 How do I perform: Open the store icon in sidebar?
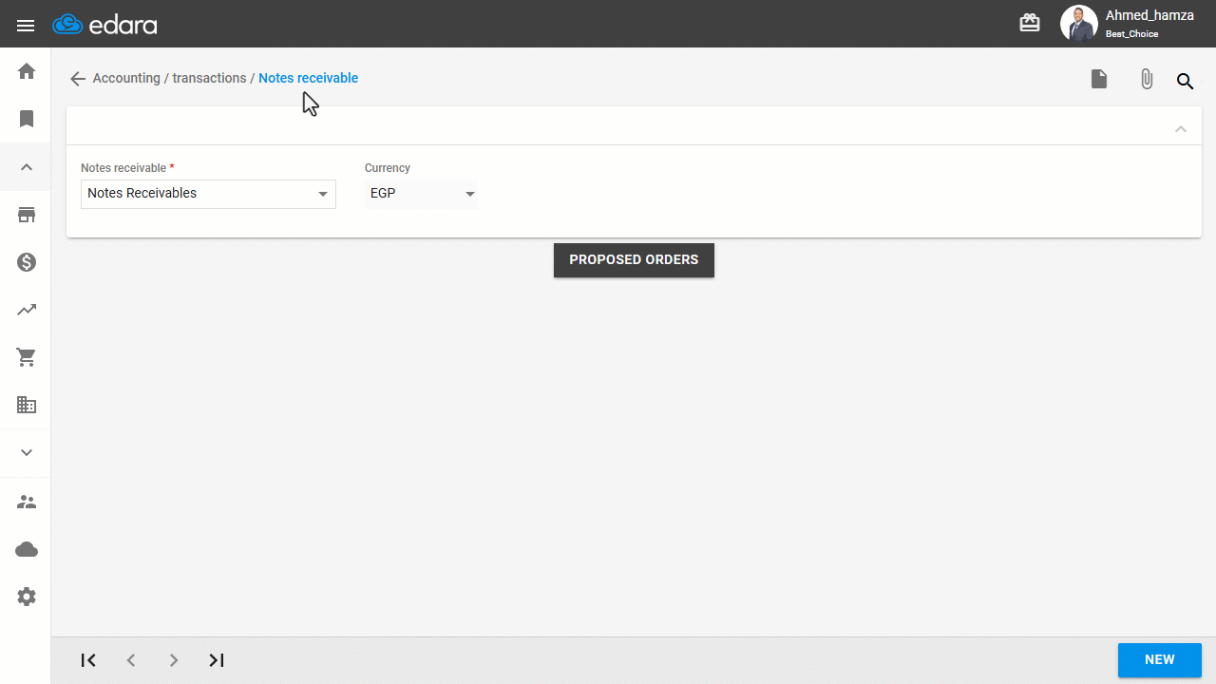point(27,215)
